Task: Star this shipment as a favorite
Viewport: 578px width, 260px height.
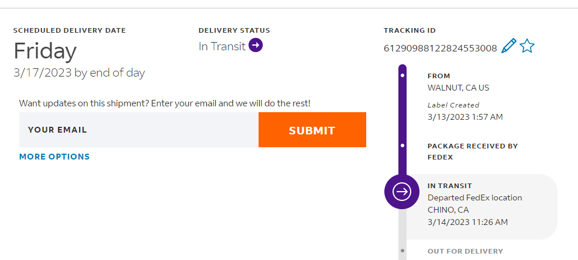Action: pos(527,46)
